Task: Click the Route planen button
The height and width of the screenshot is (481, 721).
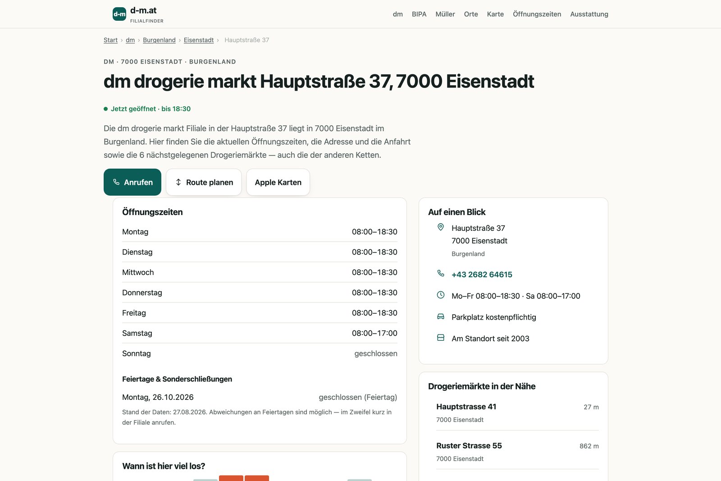Action: 204,182
